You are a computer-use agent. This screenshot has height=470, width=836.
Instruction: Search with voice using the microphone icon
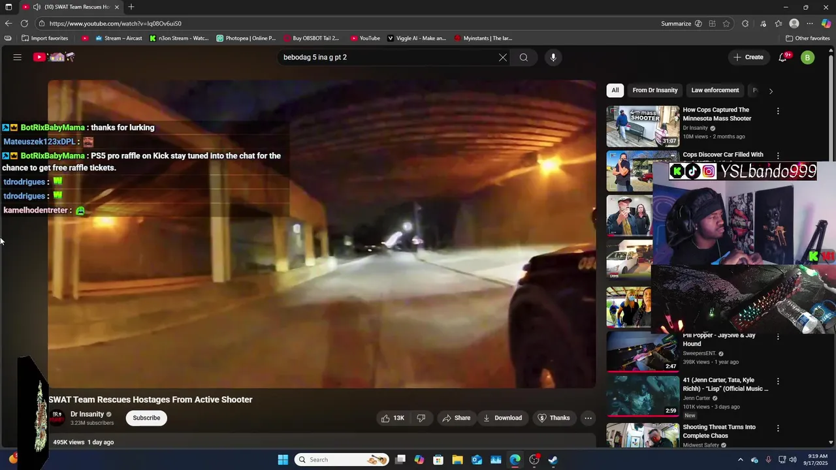pos(553,57)
